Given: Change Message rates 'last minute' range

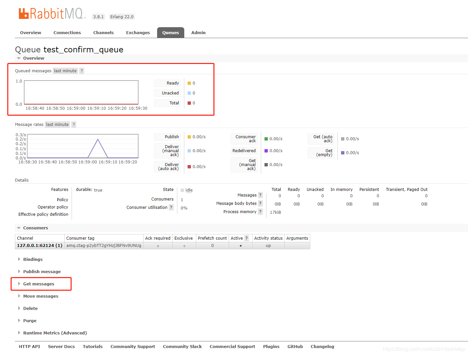Looking at the screenshot, I should point(57,124).
